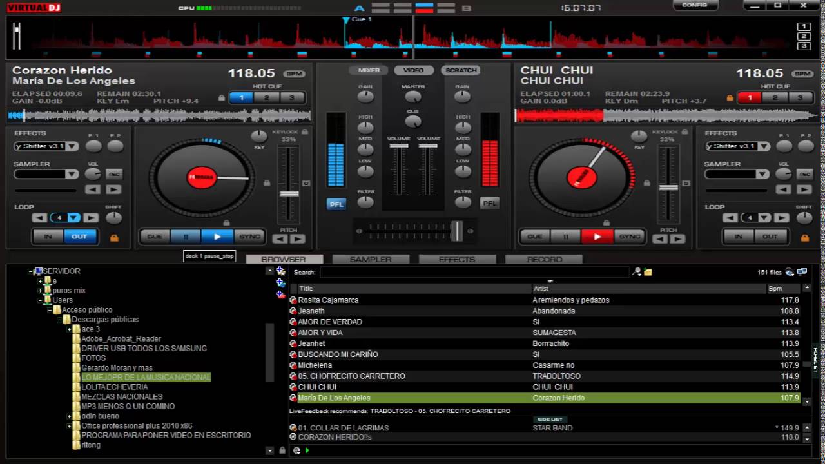The height and width of the screenshot is (464, 825).
Task: Toggle the left channel PFL button
Action: point(336,204)
